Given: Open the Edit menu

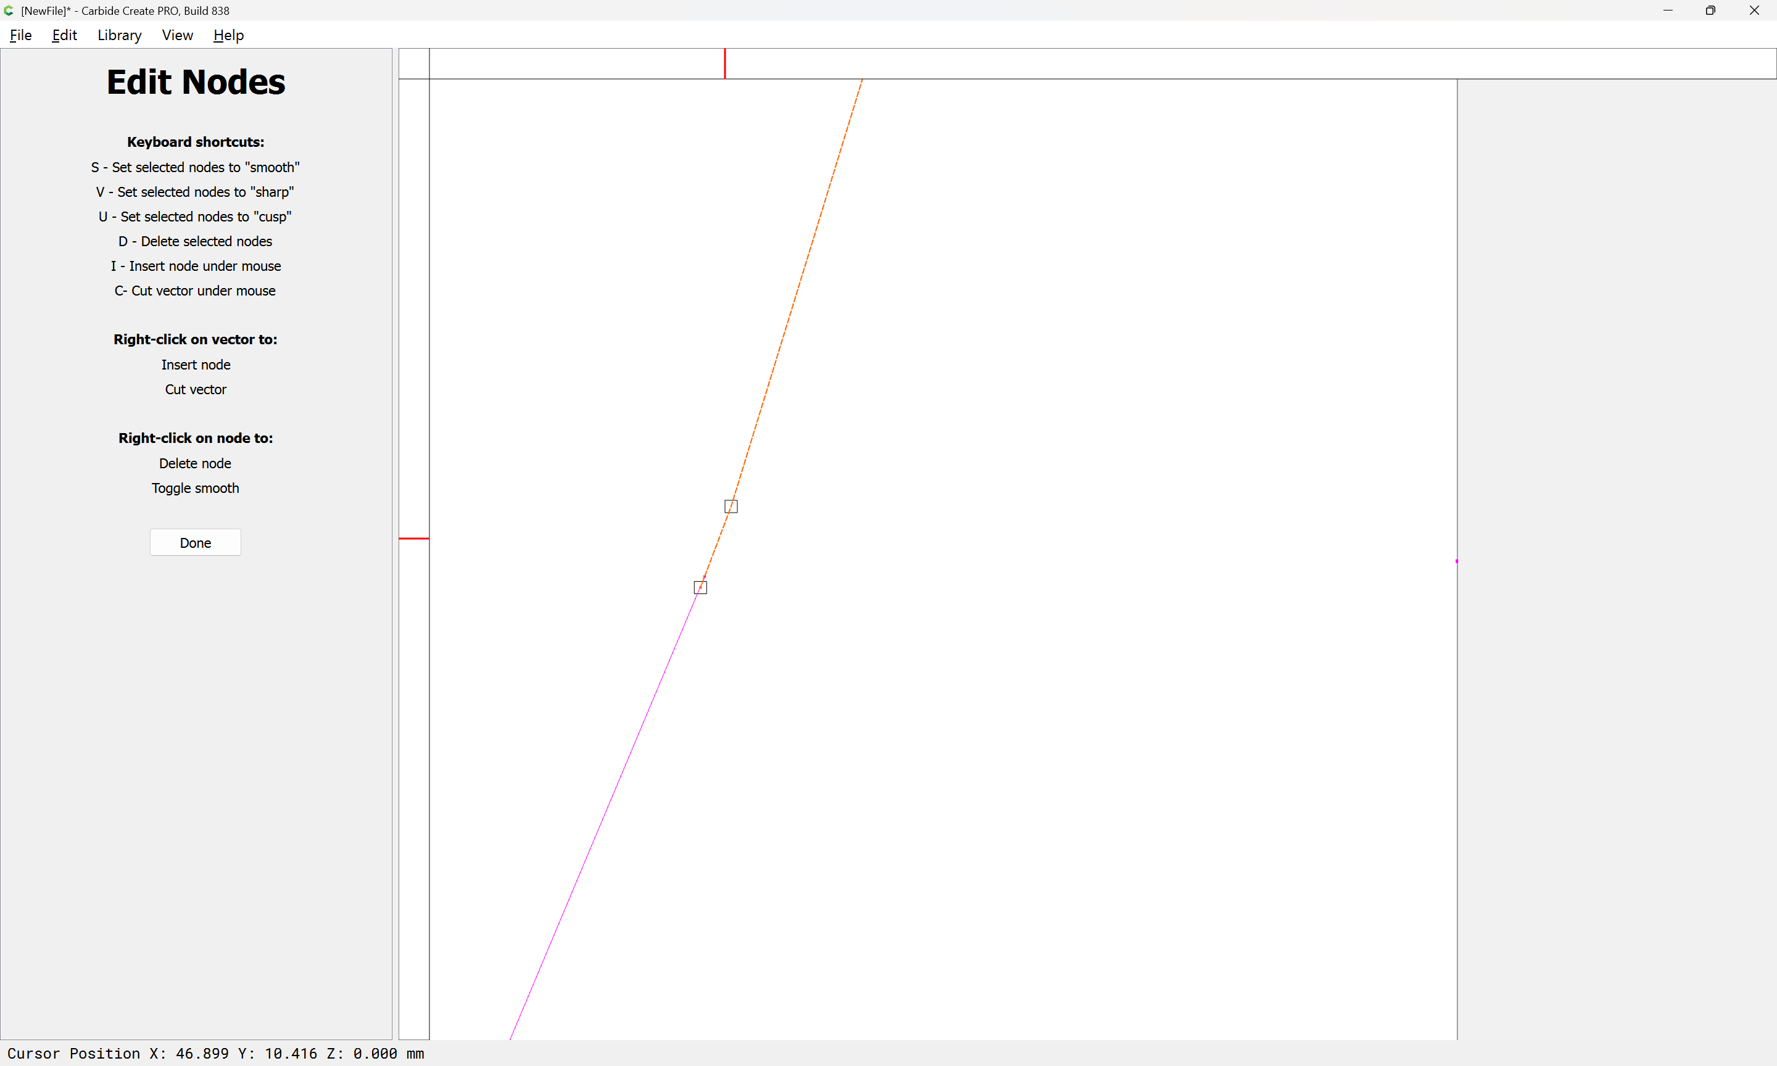Looking at the screenshot, I should coord(64,35).
